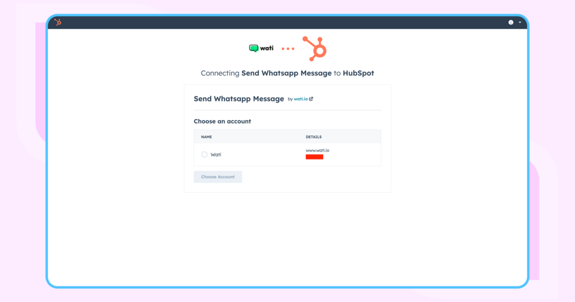Viewport: 575px width, 302px height.
Task: Click the external link icon beside wati.io
Action: click(x=311, y=99)
